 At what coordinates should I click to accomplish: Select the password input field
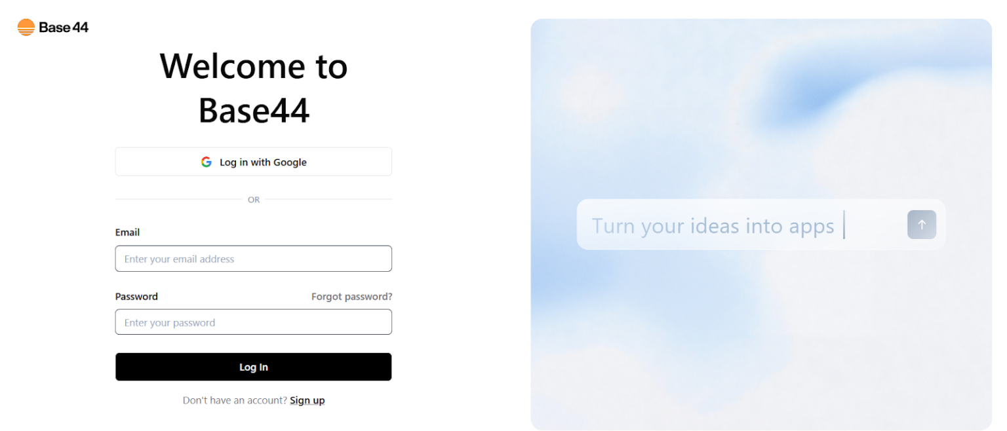tap(253, 322)
